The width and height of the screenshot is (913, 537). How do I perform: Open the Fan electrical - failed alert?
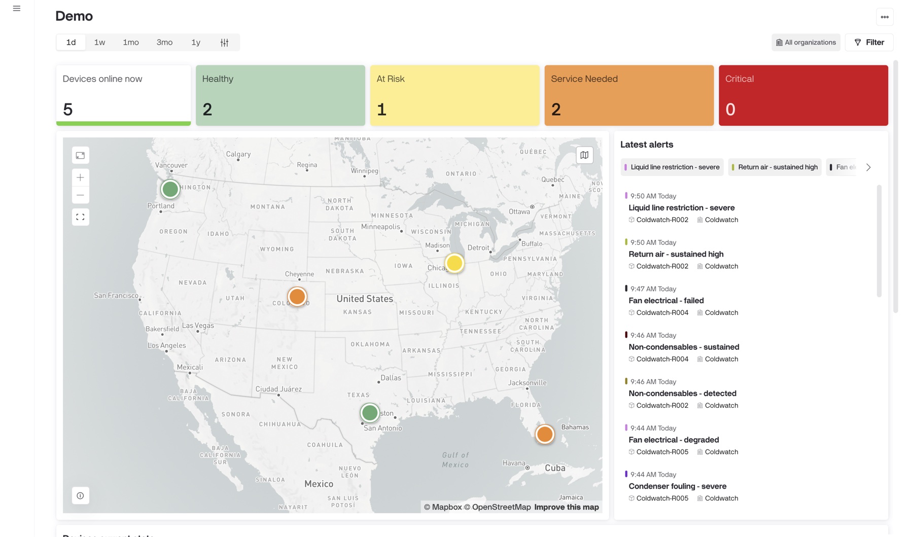[666, 301]
